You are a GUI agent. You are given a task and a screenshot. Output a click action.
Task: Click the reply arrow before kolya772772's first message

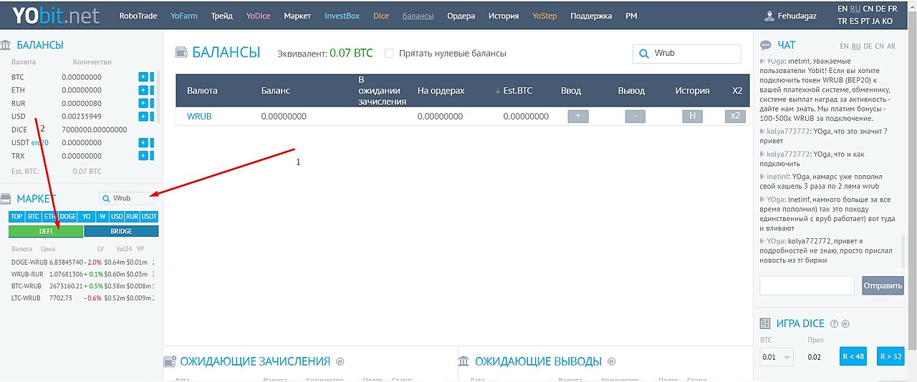(762, 131)
